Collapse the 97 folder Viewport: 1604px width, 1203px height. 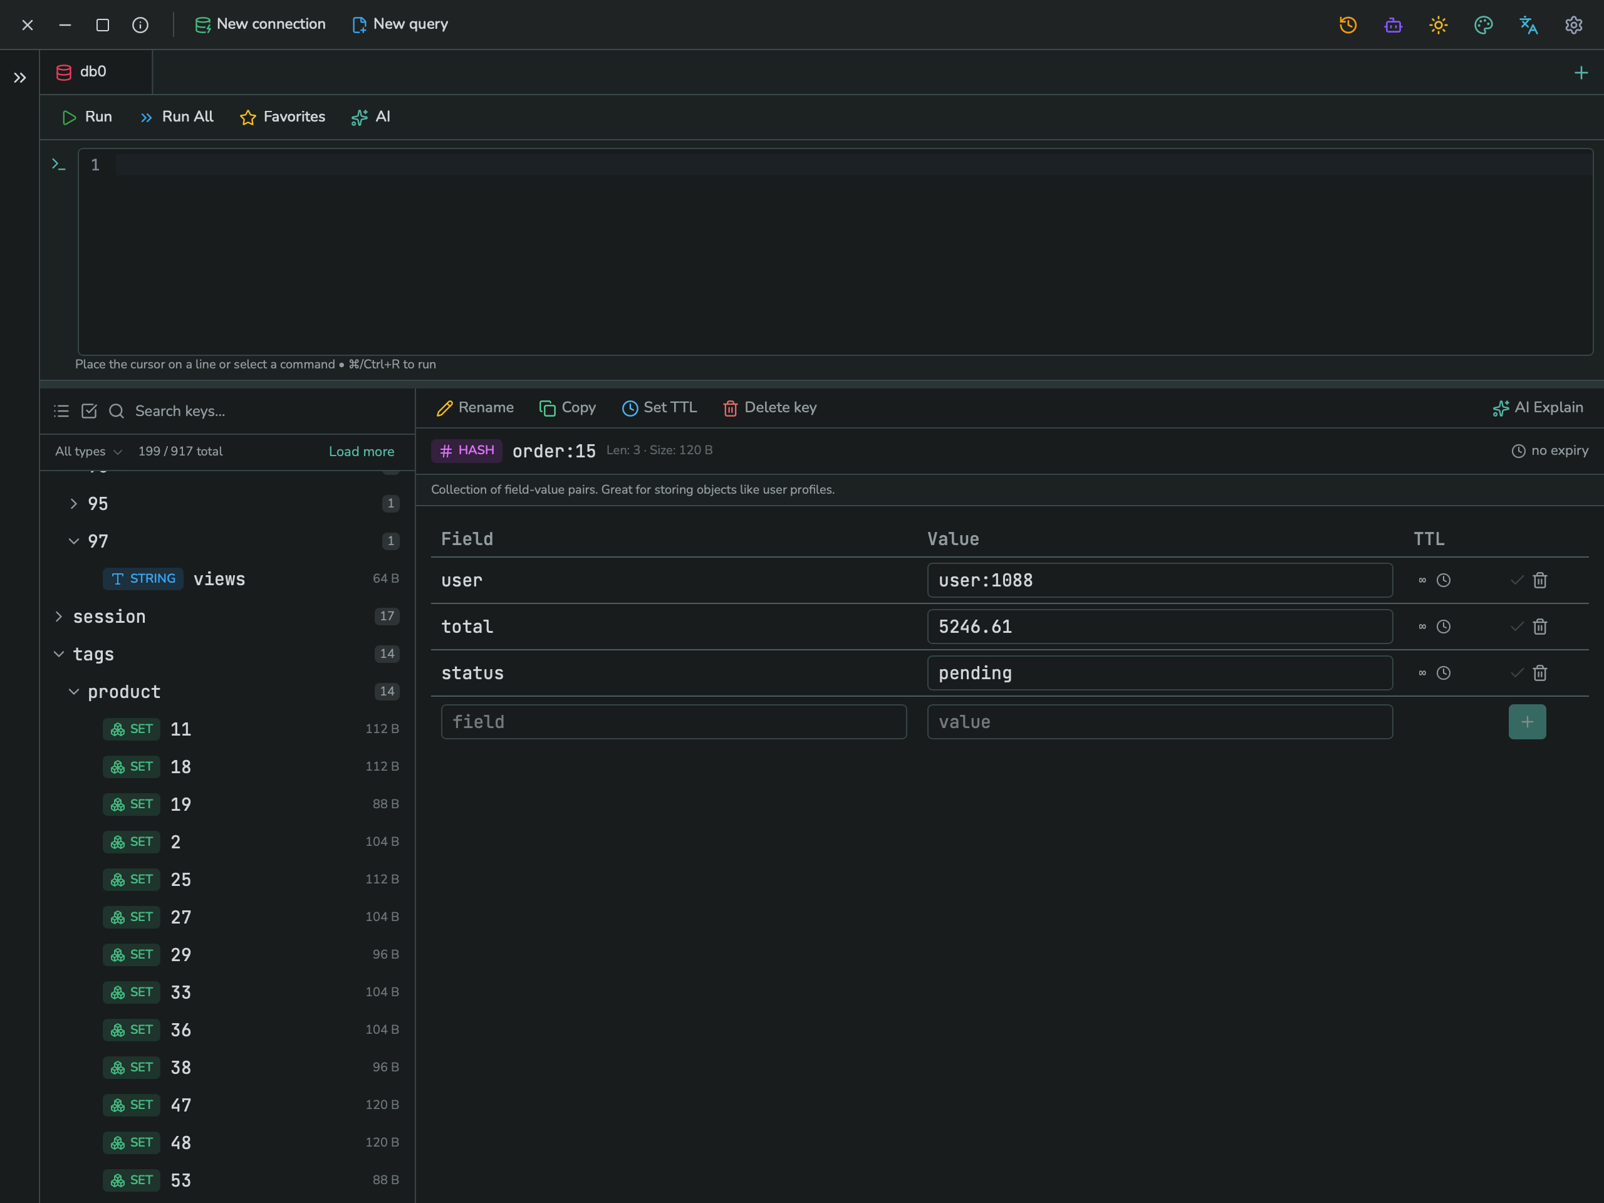tap(227, 541)
